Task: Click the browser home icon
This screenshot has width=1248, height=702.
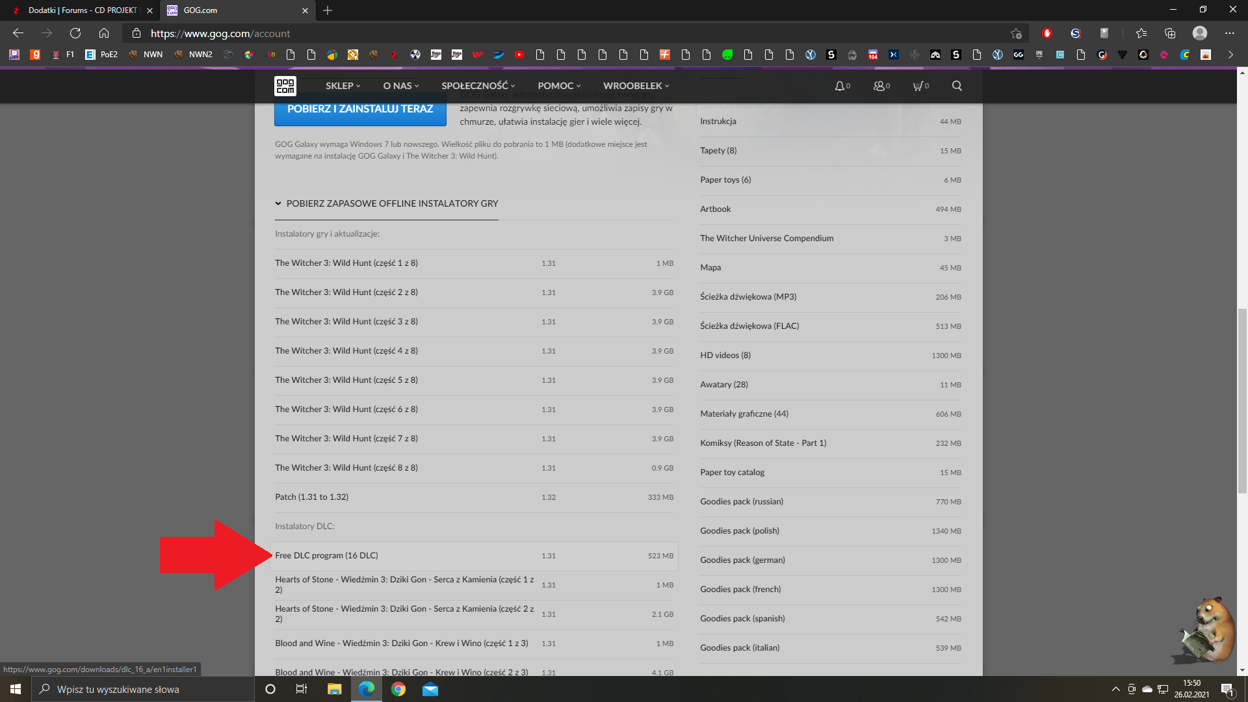Action: [x=104, y=33]
